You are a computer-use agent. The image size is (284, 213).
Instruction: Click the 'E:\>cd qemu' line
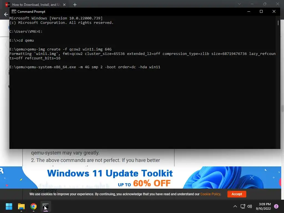pyautogui.click(x=22, y=40)
